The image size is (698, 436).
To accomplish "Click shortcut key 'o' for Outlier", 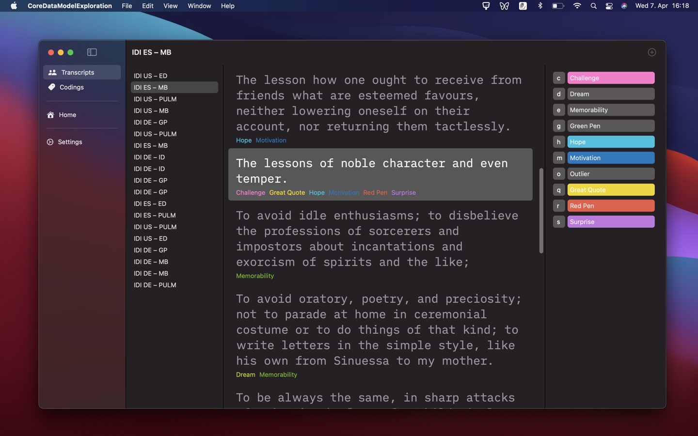I will point(559,174).
